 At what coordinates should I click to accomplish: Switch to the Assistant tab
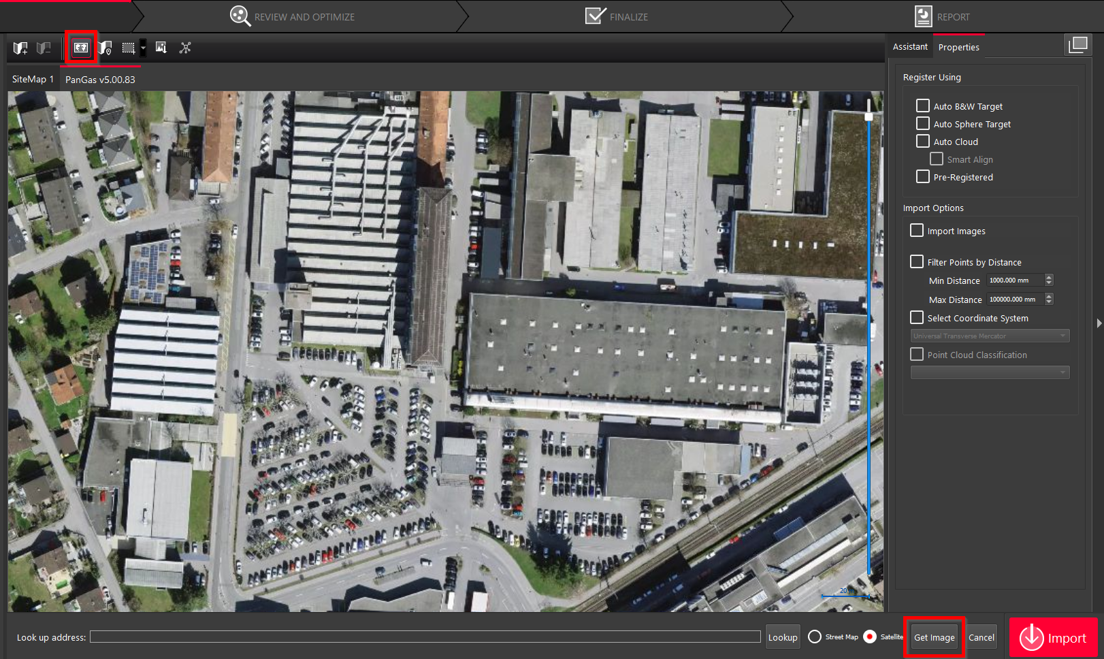[910, 47]
